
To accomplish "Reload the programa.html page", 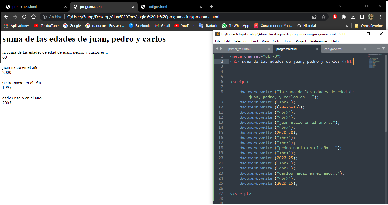I will tap(24, 17).
